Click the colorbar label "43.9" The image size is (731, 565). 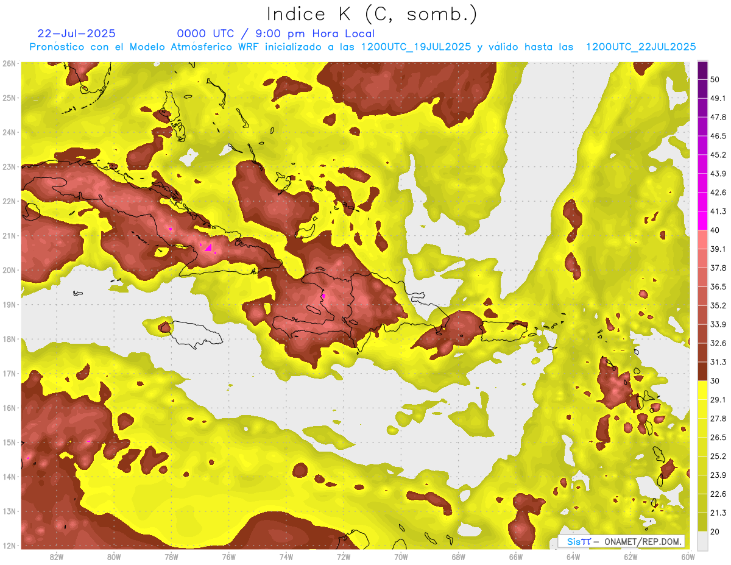coord(718,174)
